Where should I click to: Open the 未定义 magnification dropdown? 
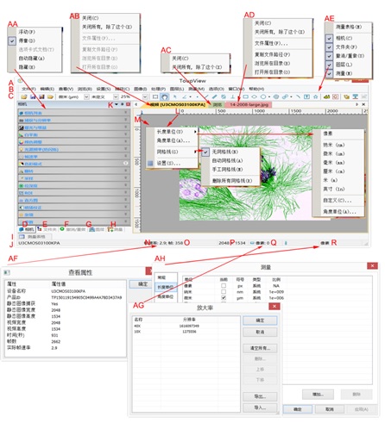click(x=116, y=96)
